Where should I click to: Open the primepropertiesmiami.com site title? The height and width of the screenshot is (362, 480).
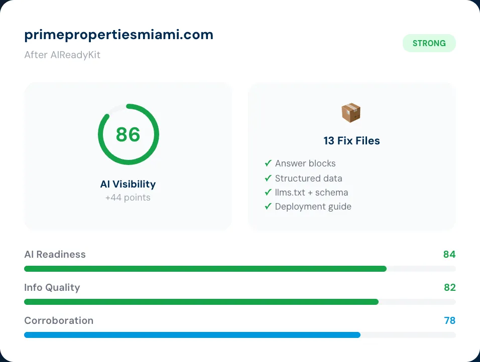coord(118,35)
